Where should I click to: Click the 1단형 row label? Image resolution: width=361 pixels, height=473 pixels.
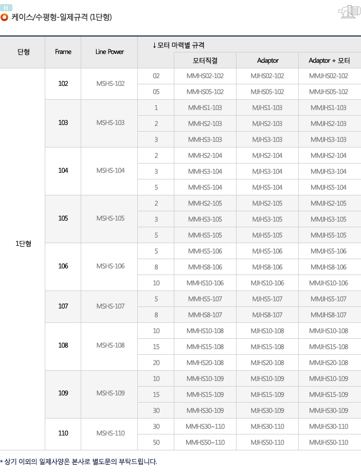[x=23, y=243]
